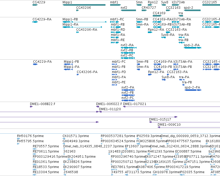Click the CG4229-PA protein
This screenshot has width=220, height=176.
click(35, 64)
